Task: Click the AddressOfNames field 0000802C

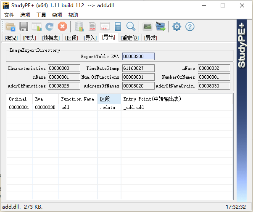Action: click(x=138, y=86)
